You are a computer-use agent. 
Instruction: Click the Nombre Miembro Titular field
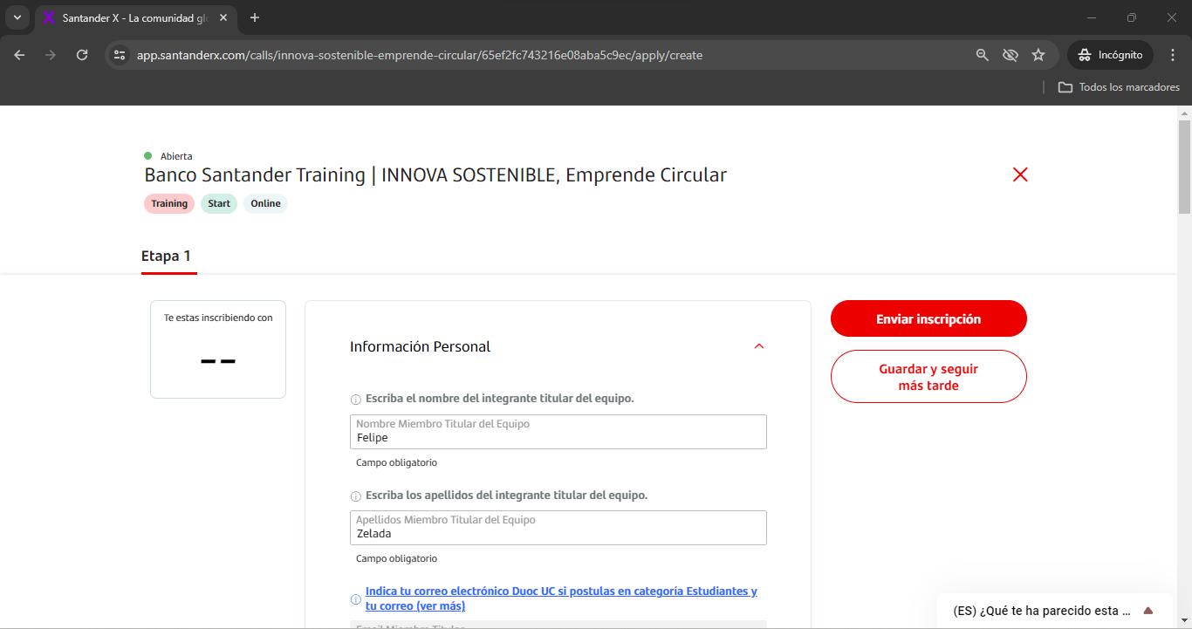tap(558, 432)
